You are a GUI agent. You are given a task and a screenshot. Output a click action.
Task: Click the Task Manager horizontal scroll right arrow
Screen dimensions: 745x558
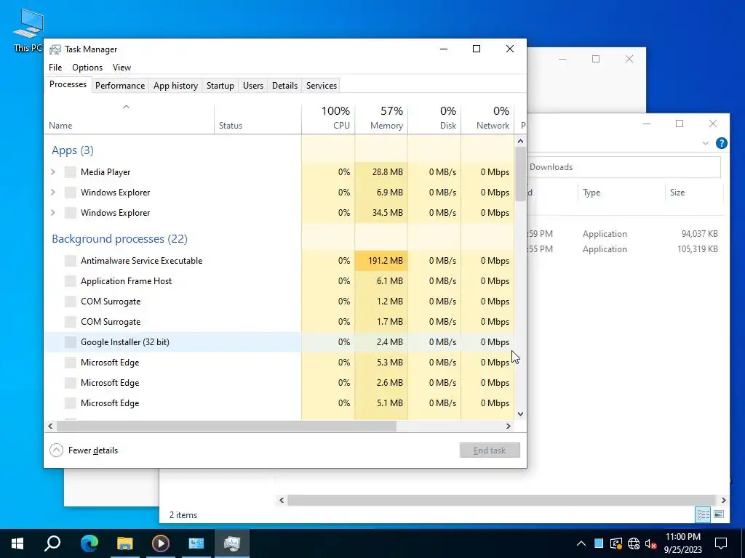click(509, 426)
